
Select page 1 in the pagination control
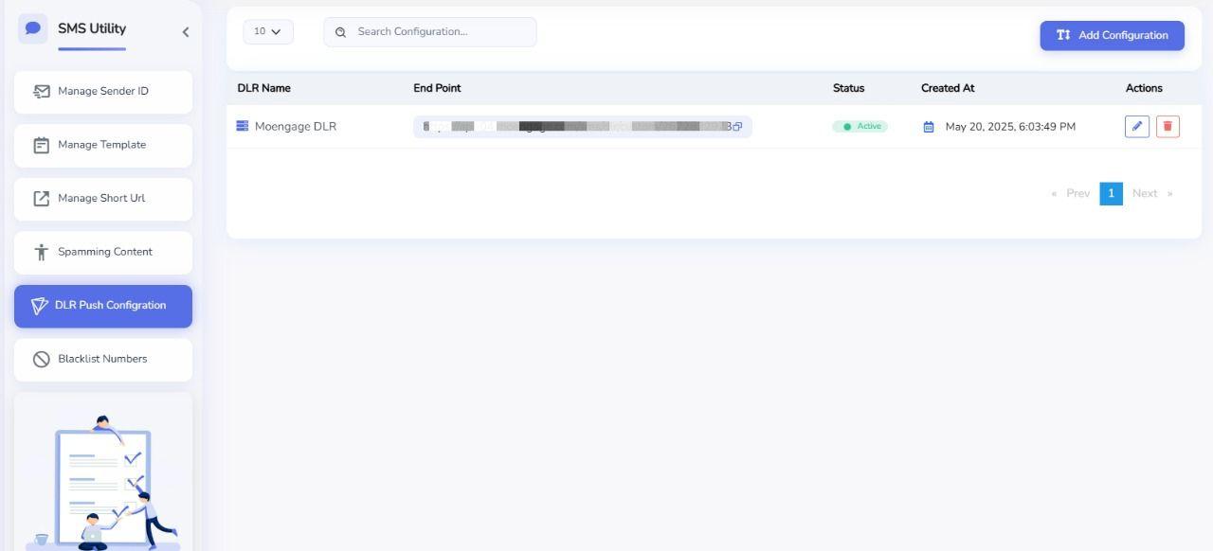(x=1110, y=193)
